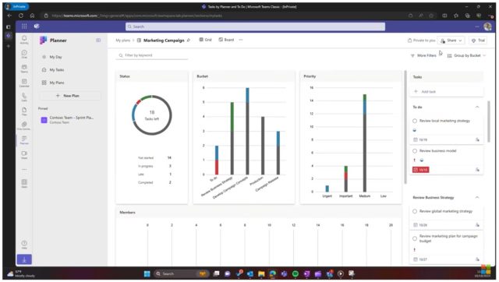Click the Windows taskbar search box

point(181,273)
